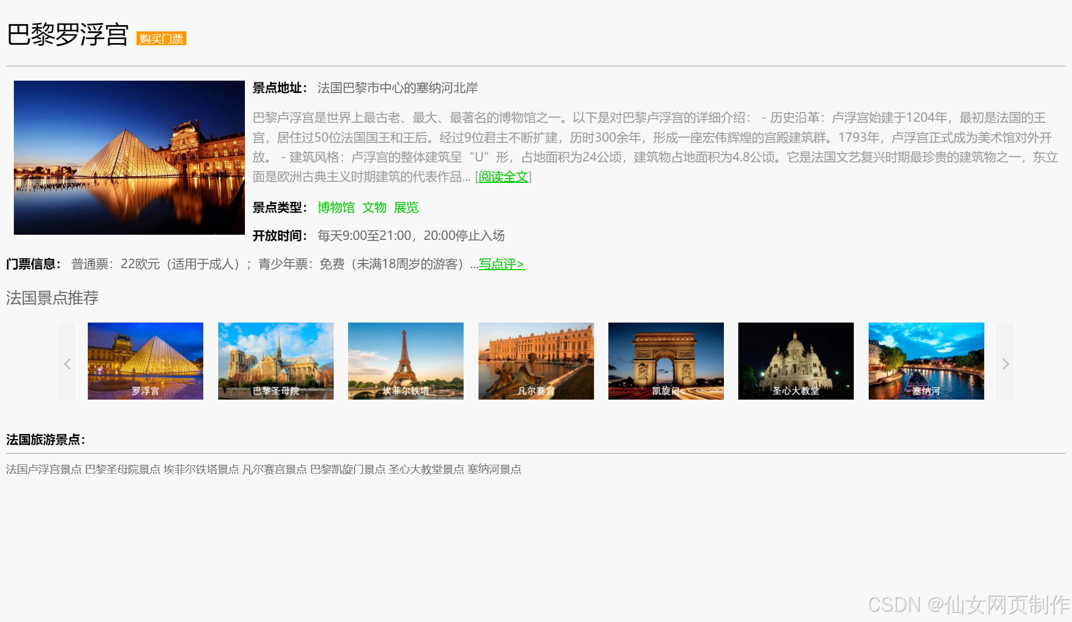Viewport: 1072px width, 622px height.
Task: Click the carousel previous arrow
Action: [67, 364]
